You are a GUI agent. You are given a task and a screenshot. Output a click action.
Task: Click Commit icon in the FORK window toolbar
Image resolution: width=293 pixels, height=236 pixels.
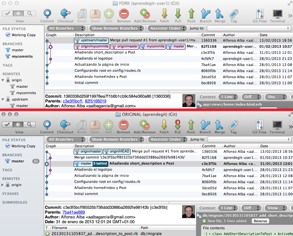47,13
